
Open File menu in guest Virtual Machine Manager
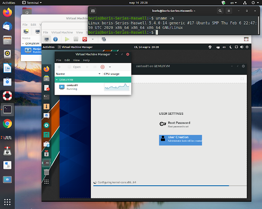(59, 60)
